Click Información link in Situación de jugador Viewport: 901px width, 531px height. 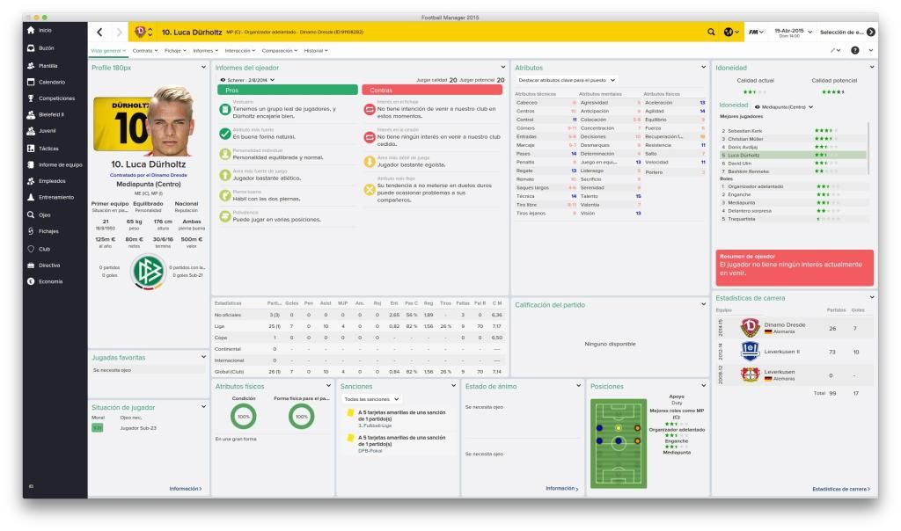tap(185, 489)
